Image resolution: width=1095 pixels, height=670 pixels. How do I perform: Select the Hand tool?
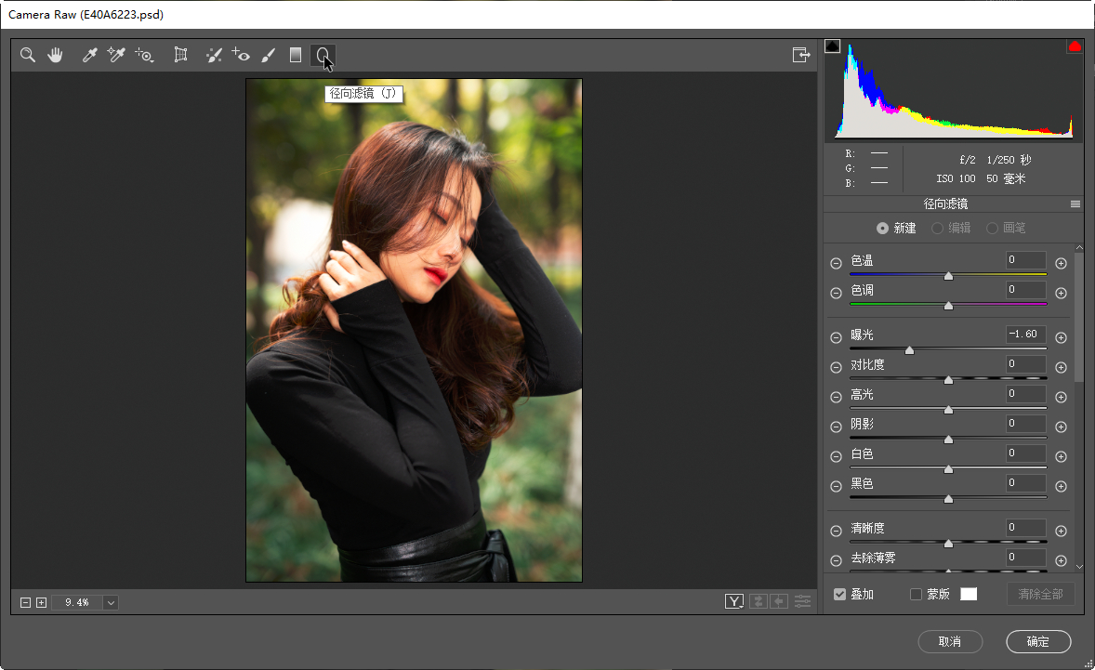click(56, 56)
